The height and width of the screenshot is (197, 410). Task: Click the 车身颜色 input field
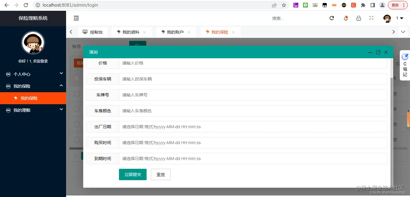pos(253,111)
